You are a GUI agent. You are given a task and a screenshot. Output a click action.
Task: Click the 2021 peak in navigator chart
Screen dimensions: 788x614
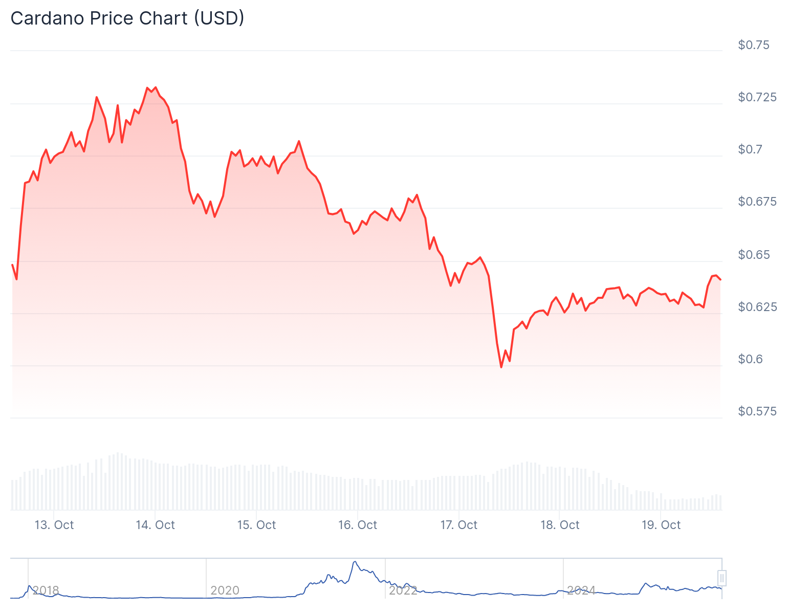click(355, 562)
